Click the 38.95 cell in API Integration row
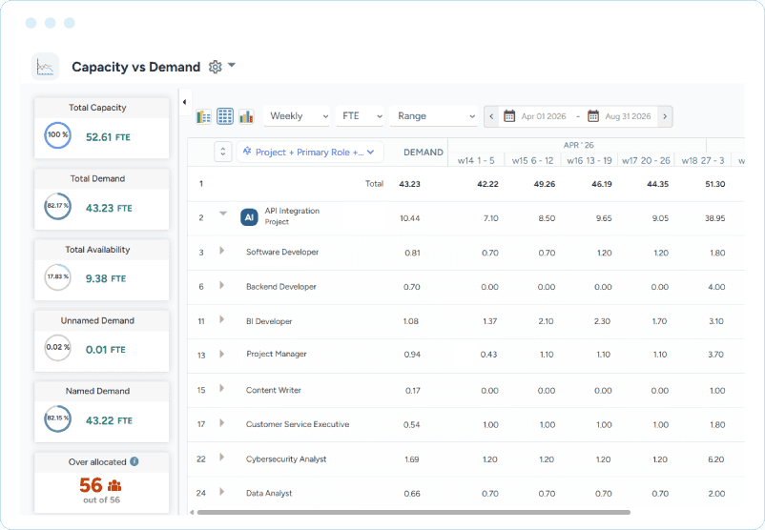The image size is (765, 530). [714, 218]
